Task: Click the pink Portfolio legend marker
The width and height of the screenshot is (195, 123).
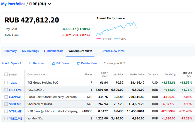Action: tap(98, 39)
